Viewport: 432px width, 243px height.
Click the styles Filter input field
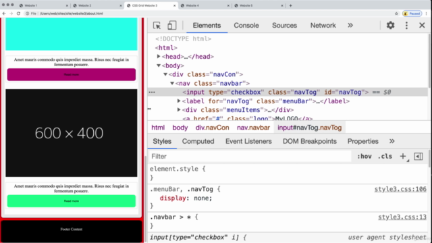click(250, 157)
